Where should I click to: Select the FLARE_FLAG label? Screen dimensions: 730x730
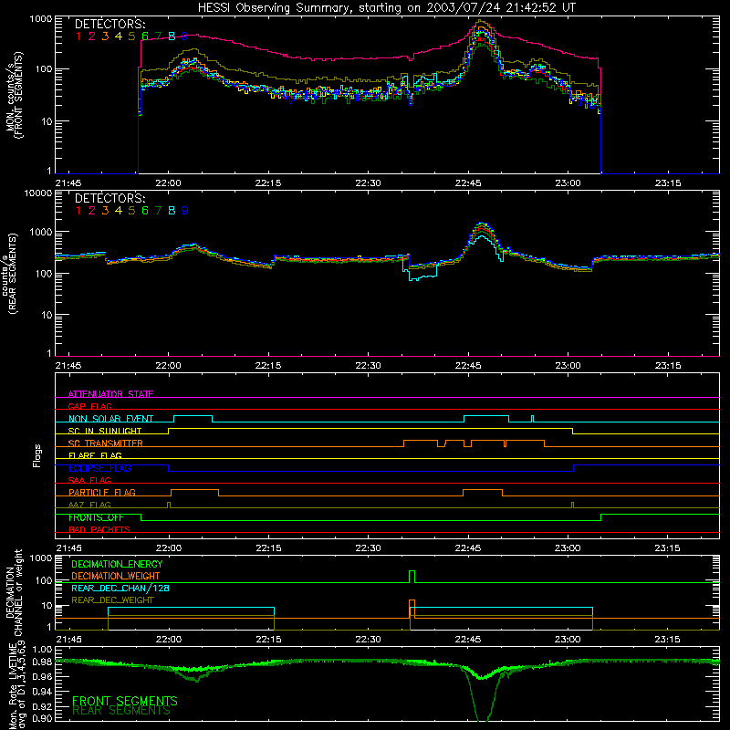[x=95, y=455]
